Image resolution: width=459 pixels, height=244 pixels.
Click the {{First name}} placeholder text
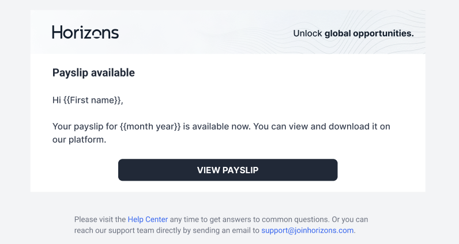pyautogui.click(x=92, y=100)
